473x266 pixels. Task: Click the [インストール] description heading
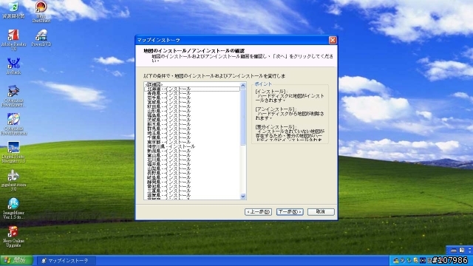pyautogui.click(x=271, y=92)
